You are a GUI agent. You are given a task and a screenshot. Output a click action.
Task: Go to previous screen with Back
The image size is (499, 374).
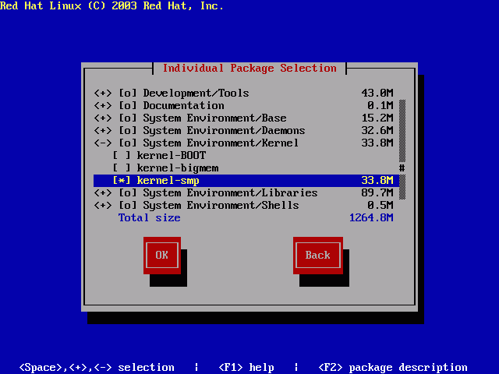(318, 255)
